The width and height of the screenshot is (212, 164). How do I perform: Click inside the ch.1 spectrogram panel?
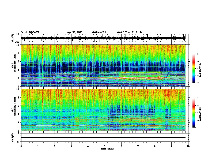click(103, 65)
